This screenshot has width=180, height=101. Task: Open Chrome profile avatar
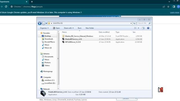coord(178,7)
